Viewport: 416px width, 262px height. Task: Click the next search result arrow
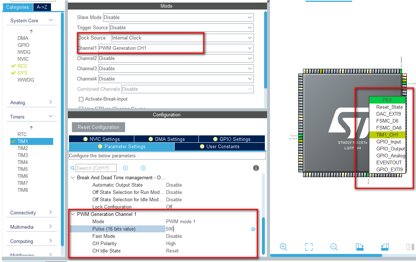[143, 168]
